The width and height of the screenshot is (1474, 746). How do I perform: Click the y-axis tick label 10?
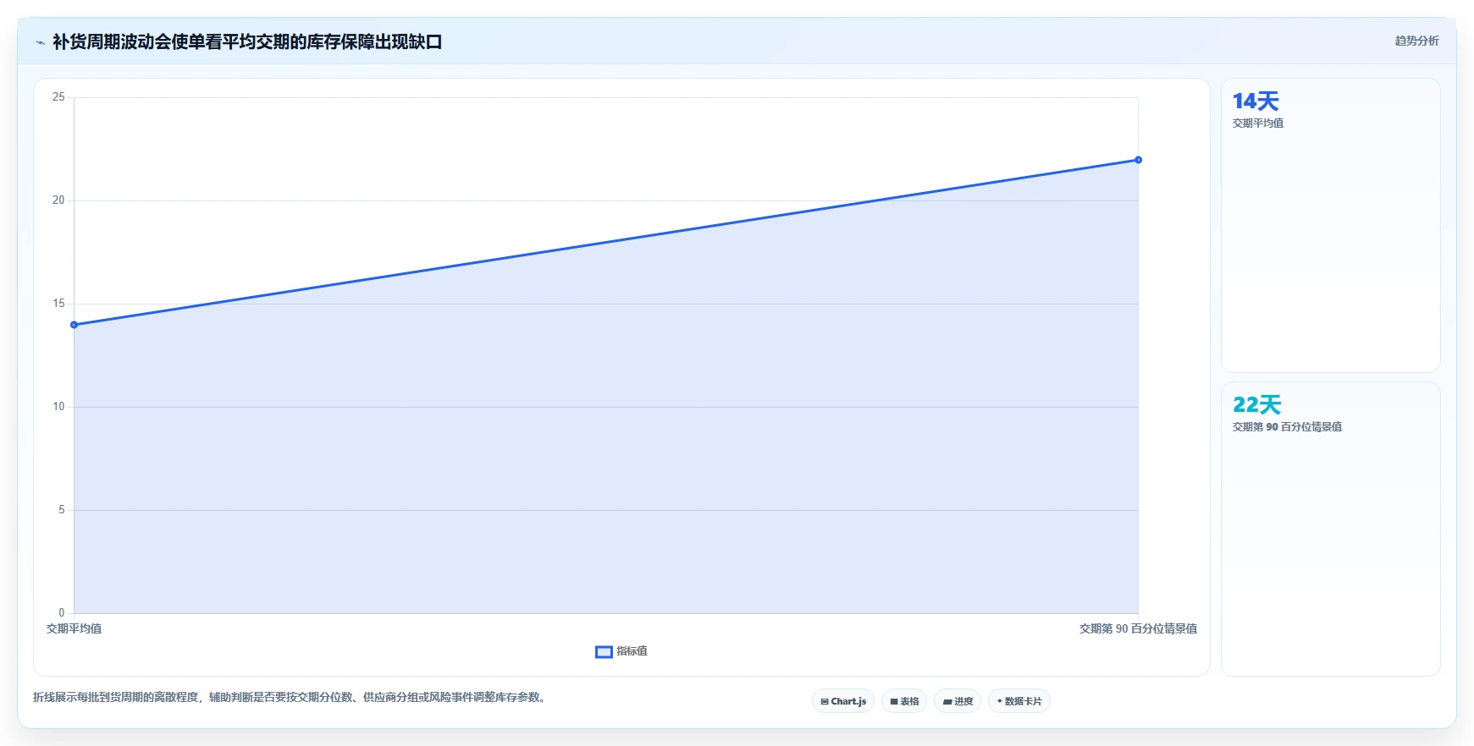pyautogui.click(x=58, y=407)
